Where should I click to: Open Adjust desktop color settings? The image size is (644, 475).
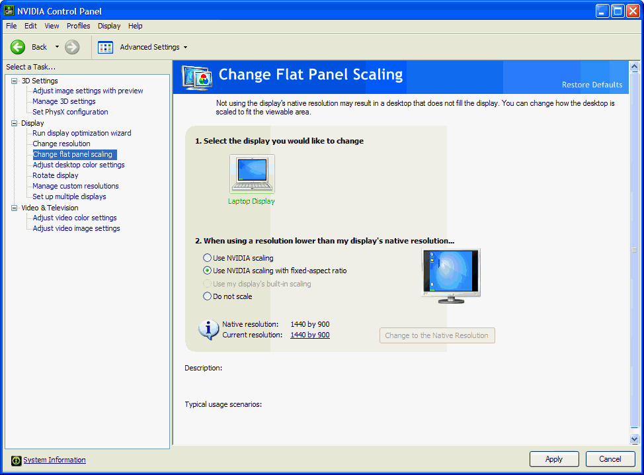click(79, 165)
